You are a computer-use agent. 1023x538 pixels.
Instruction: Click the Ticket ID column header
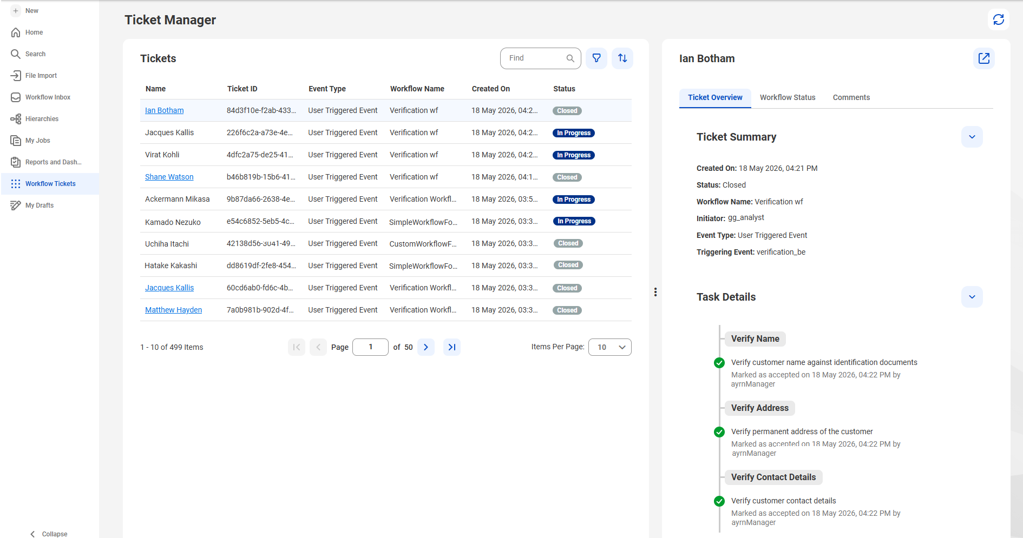pyautogui.click(x=242, y=89)
